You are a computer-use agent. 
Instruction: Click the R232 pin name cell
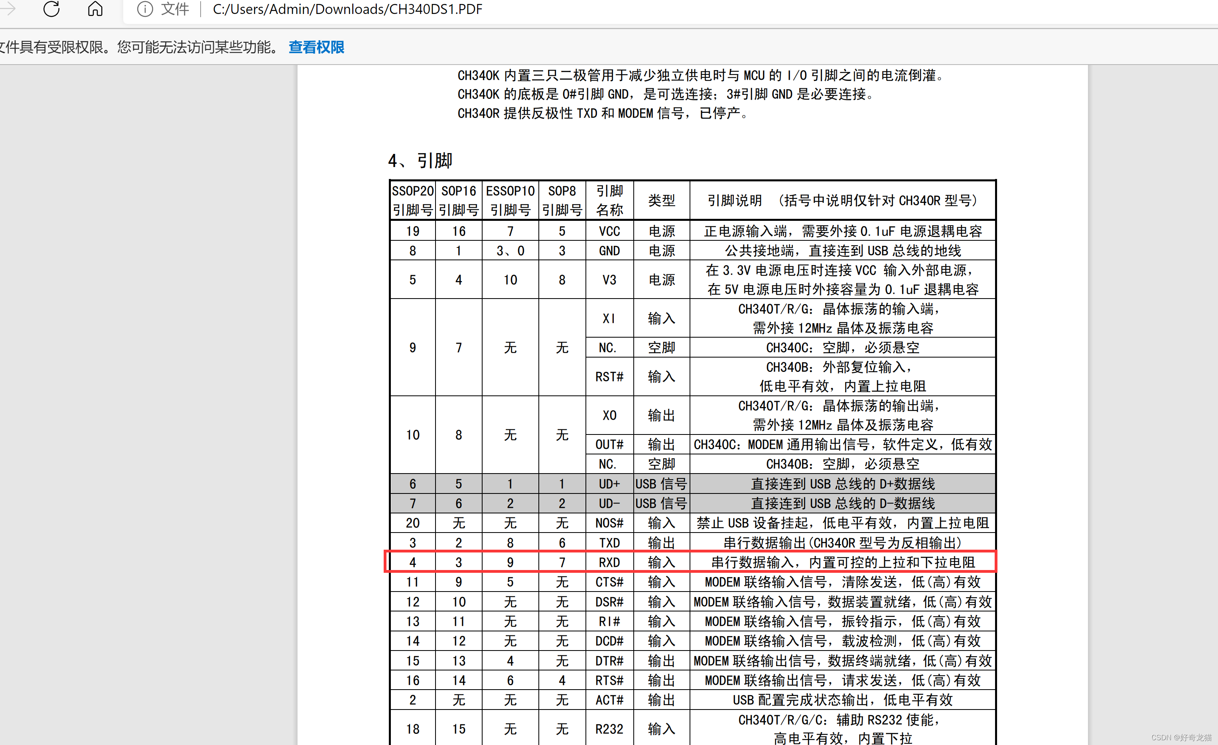coord(609,729)
